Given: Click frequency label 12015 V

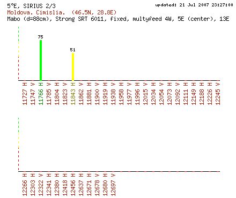Looking at the screenshot, I should (x=145, y=94).
